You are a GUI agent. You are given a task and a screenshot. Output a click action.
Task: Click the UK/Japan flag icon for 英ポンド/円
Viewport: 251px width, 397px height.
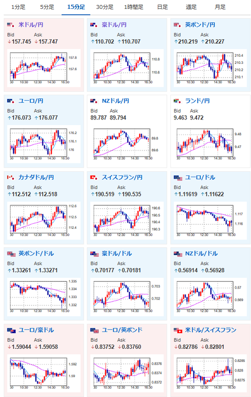tap(177, 25)
